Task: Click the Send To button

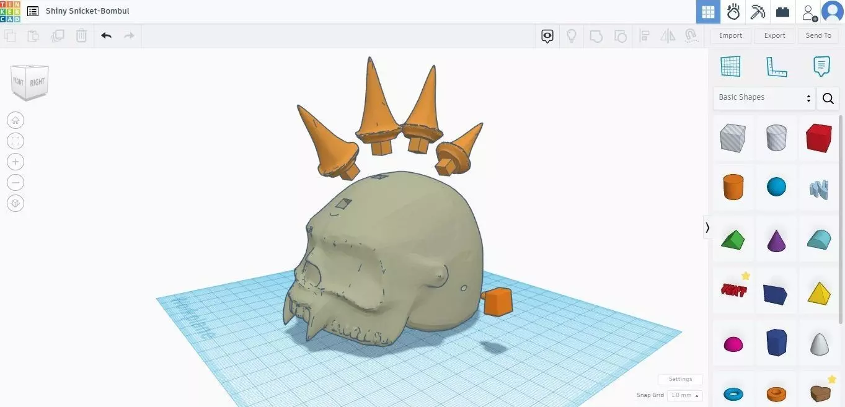Action: click(818, 35)
